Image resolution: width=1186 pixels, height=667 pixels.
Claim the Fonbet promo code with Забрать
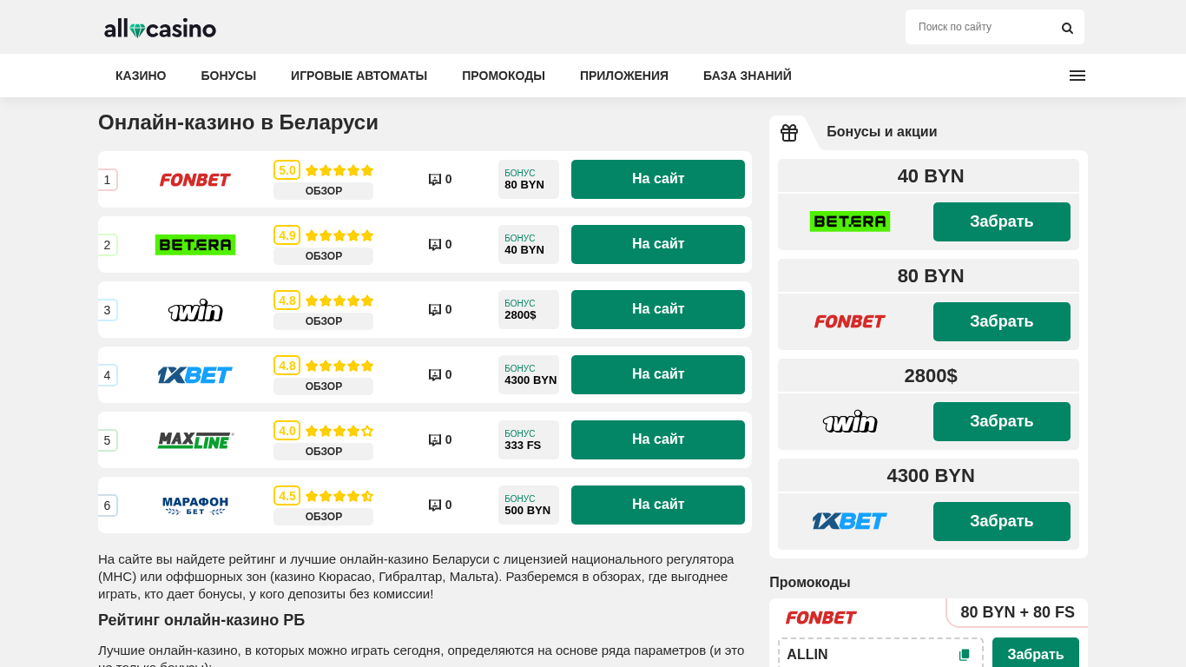(1035, 655)
